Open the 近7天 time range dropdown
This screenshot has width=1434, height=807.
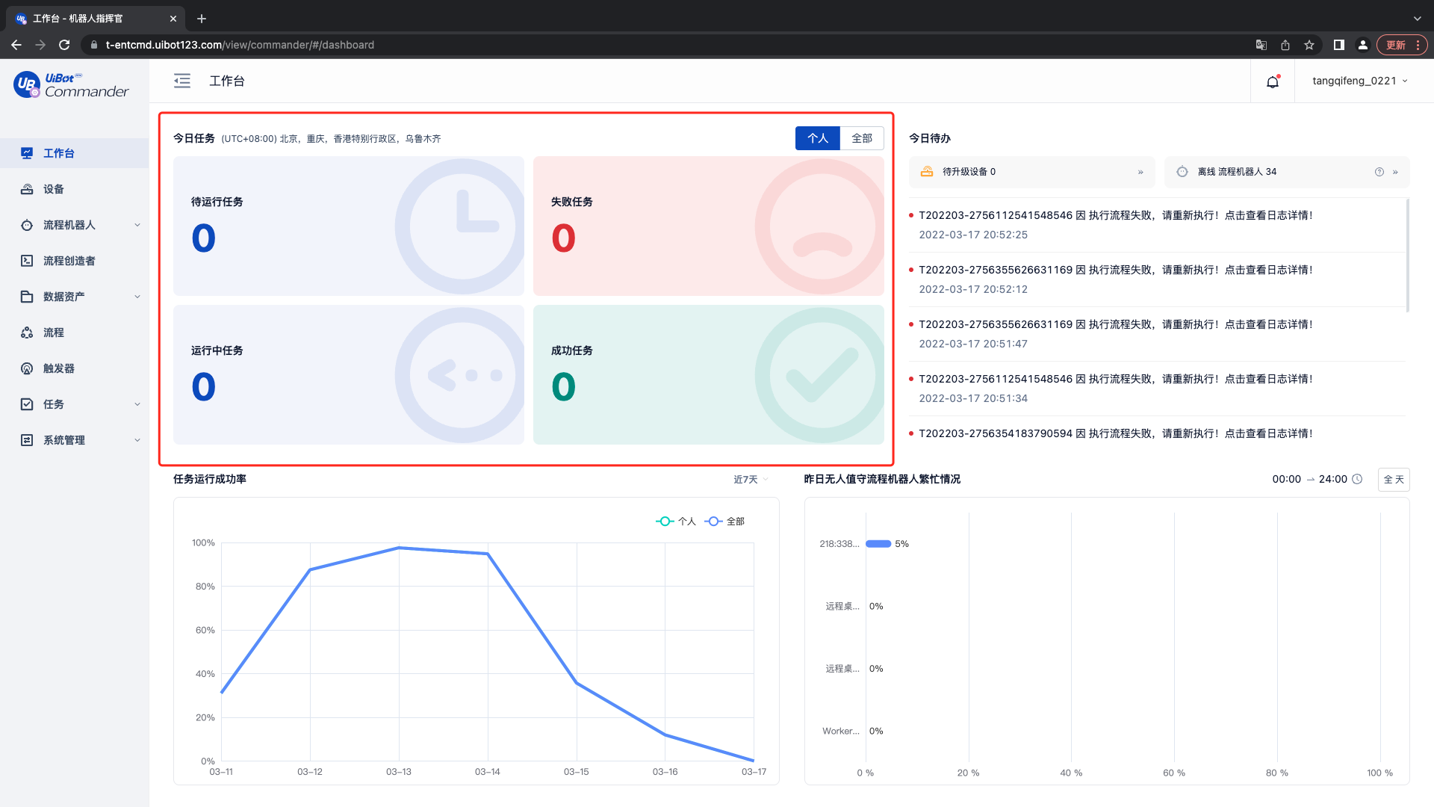click(x=751, y=479)
